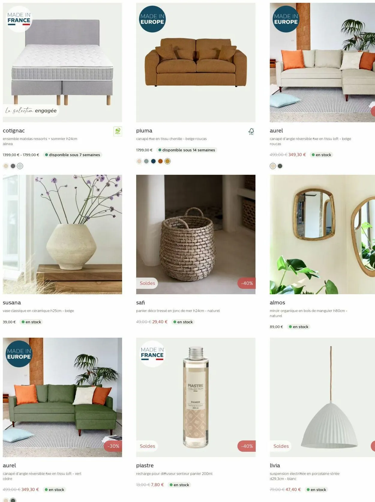View the livia pendant lamp image
375x502 pixels.
pyautogui.click(x=322, y=397)
